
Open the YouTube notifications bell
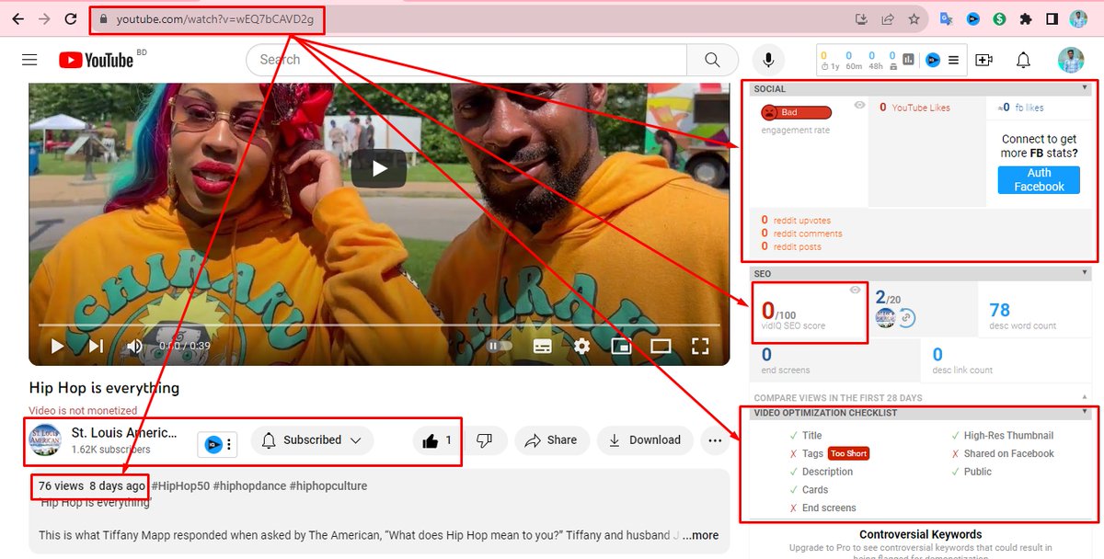[x=1023, y=60]
